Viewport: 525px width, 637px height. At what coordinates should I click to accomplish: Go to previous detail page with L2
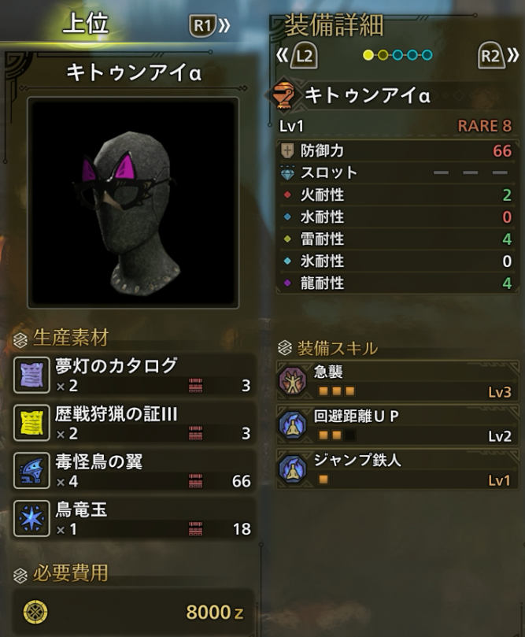298,55
